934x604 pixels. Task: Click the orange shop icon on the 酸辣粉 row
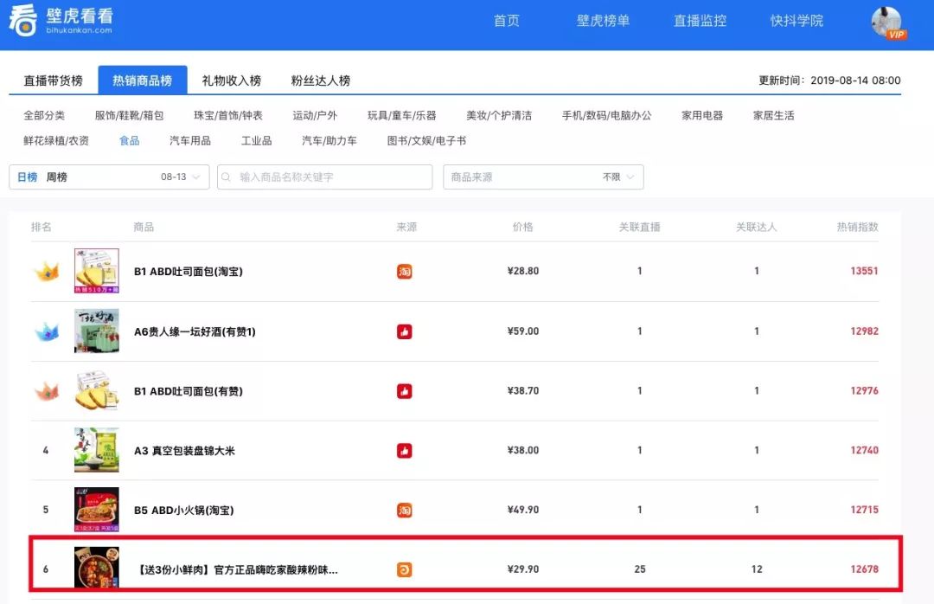click(404, 569)
